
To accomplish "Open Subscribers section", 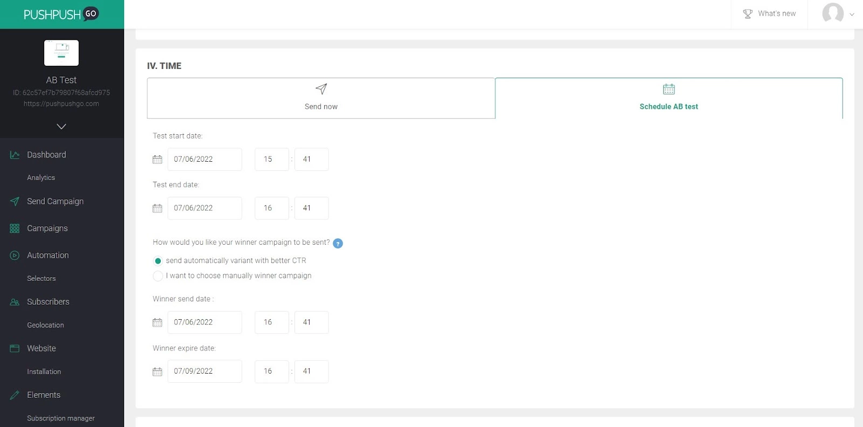I will (48, 302).
